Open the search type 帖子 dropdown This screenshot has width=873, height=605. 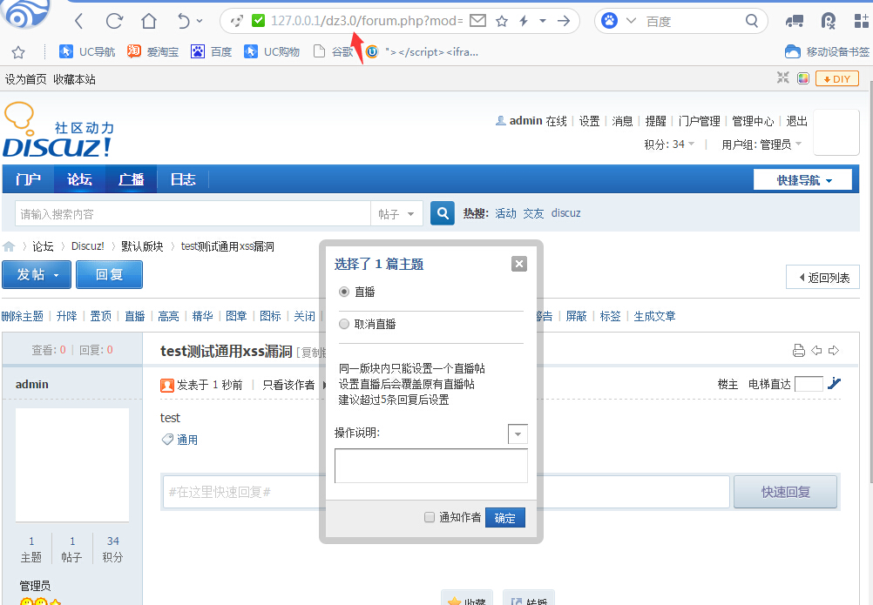396,213
